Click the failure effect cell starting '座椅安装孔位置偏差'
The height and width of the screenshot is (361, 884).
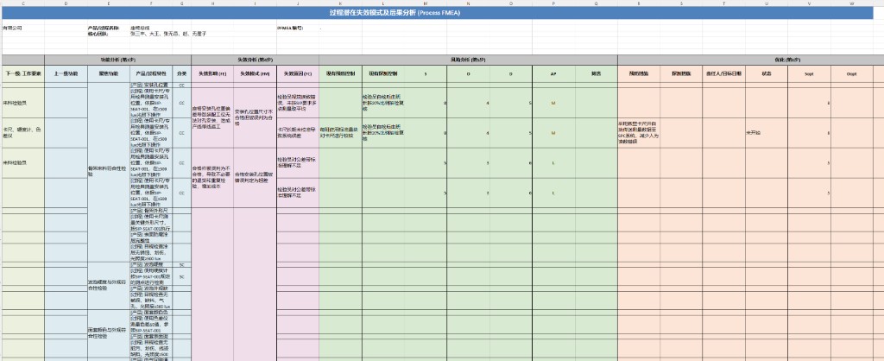click(x=212, y=117)
